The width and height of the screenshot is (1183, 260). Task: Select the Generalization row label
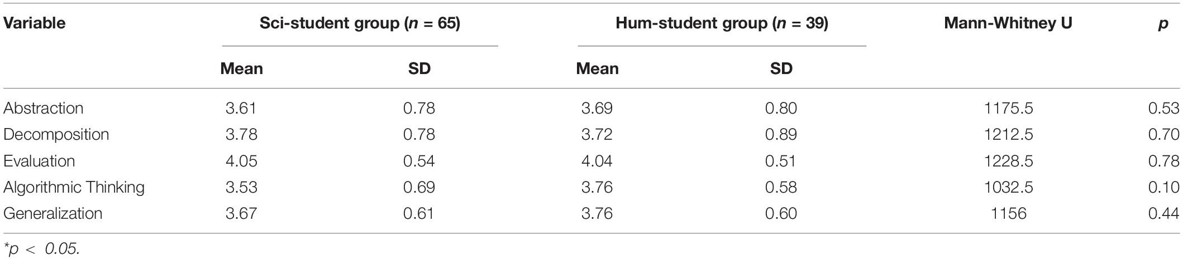53,214
